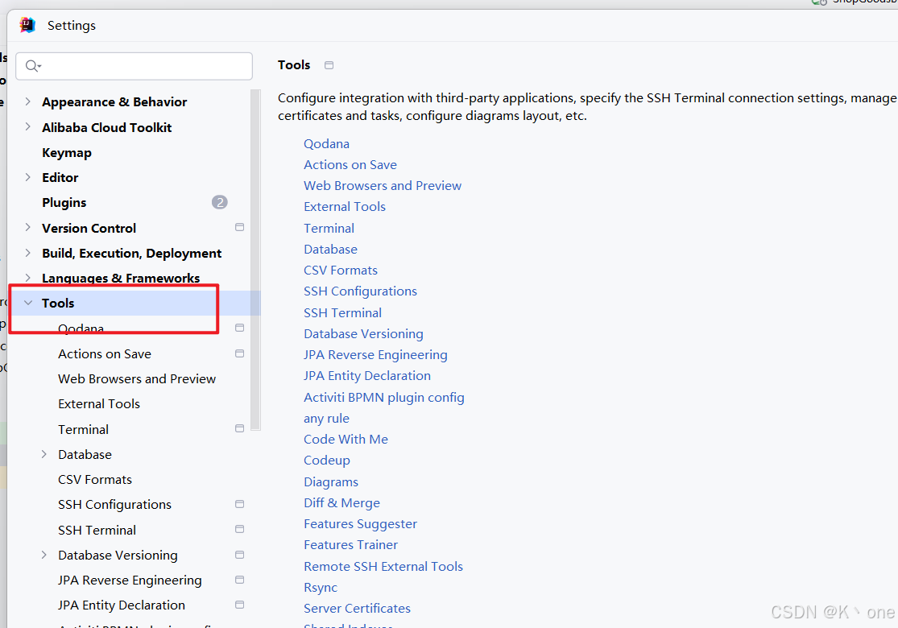The image size is (898, 628).
Task: Expand the Database tree node
Action: click(x=44, y=454)
